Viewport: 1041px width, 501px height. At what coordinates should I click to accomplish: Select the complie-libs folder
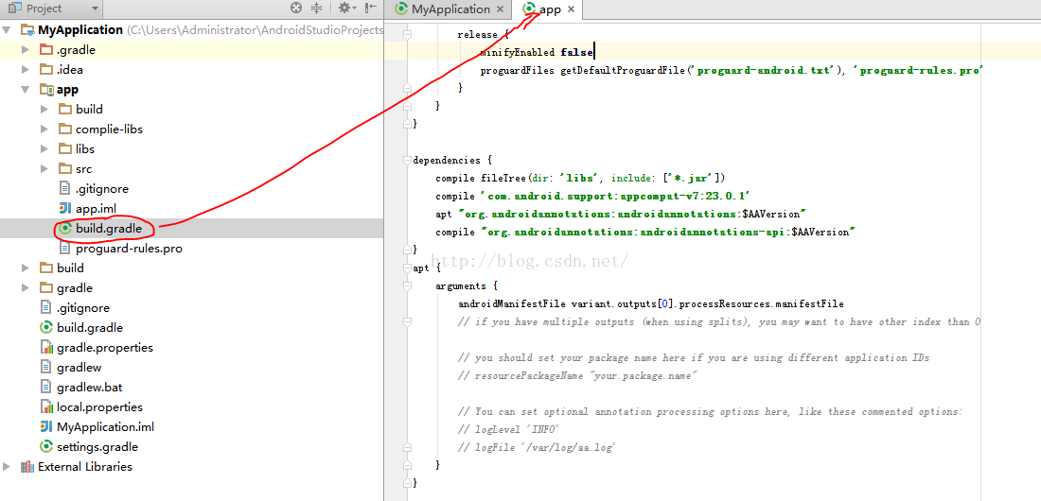[x=109, y=130]
